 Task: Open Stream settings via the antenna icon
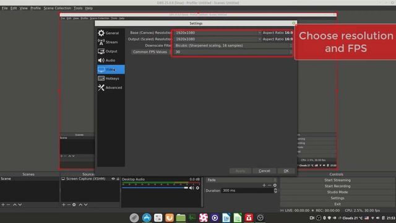[101, 42]
